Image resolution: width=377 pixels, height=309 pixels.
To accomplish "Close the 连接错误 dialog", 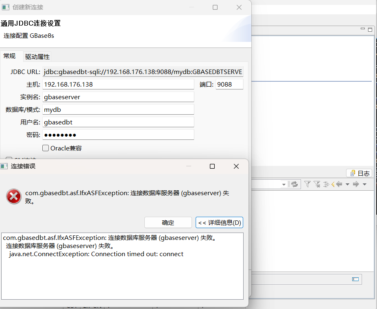I will coord(236,166).
